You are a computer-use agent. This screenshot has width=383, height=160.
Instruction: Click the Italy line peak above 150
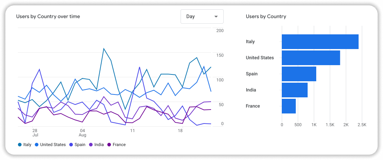[104, 49]
